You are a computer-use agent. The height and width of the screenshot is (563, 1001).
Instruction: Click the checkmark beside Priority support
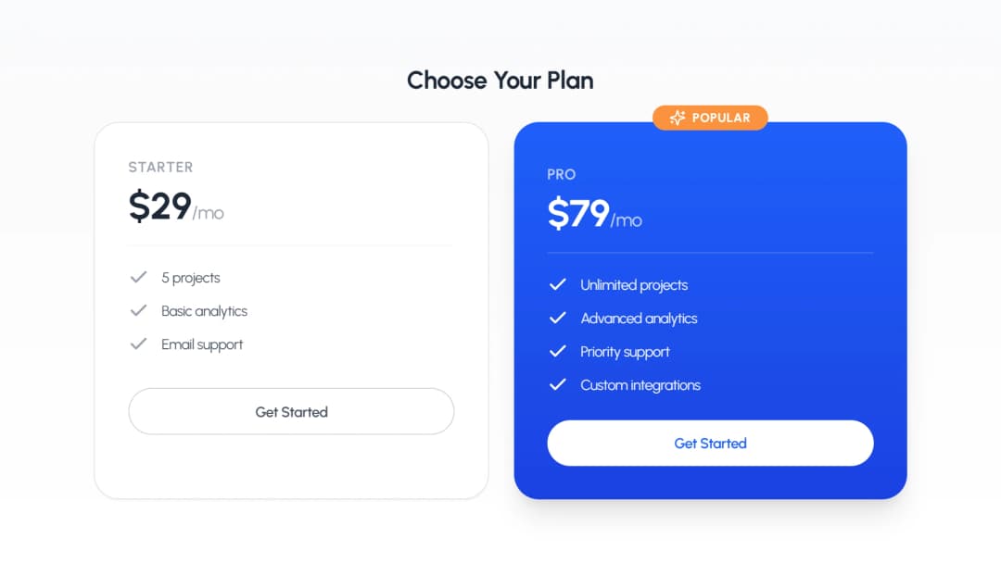[x=558, y=351]
